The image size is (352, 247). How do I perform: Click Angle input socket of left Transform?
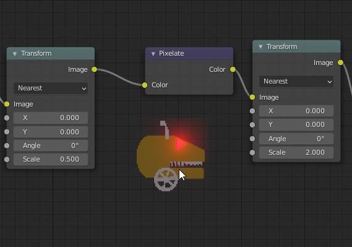click(7, 145)
